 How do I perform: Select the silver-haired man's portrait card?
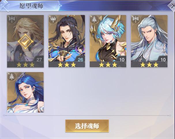point(149,41)
